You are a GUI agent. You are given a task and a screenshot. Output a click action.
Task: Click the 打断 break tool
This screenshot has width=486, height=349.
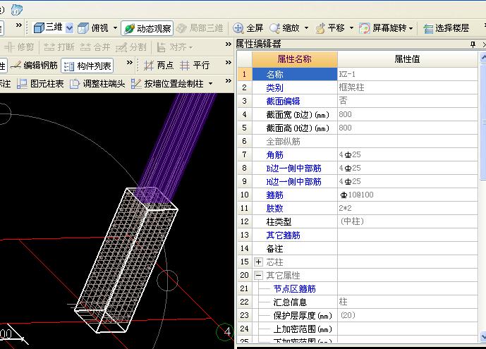59,47
